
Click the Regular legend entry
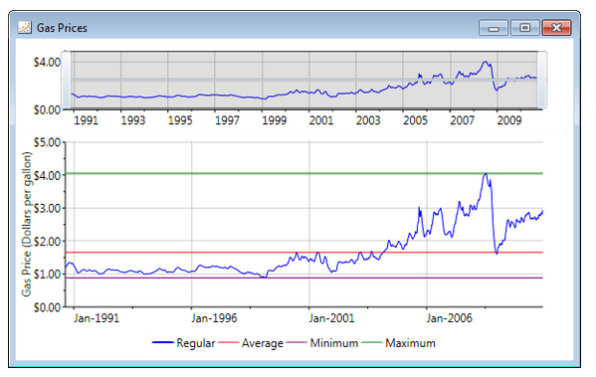click(184, 343)
